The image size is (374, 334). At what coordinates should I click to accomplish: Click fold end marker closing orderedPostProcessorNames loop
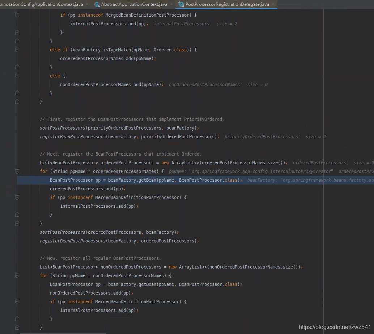coord(17,223)
